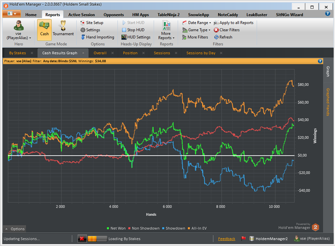This screenshot has width=335, height=246.
Task: Open the Game Type filter dropdown
Action: [x=196, y=30]
